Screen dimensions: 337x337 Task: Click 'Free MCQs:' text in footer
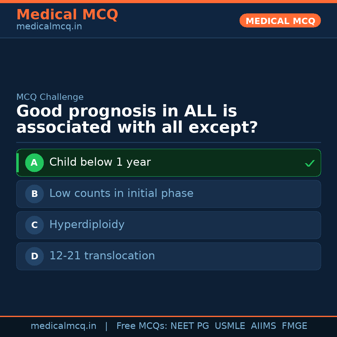[142, 326]
